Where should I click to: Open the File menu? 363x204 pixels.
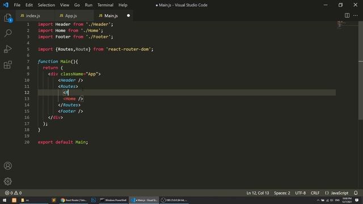coord(17,5)
